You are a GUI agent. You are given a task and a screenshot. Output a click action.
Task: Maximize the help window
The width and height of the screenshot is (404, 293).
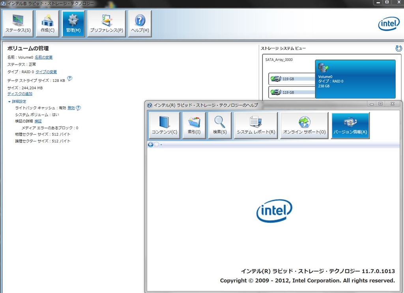coord(380,104)
